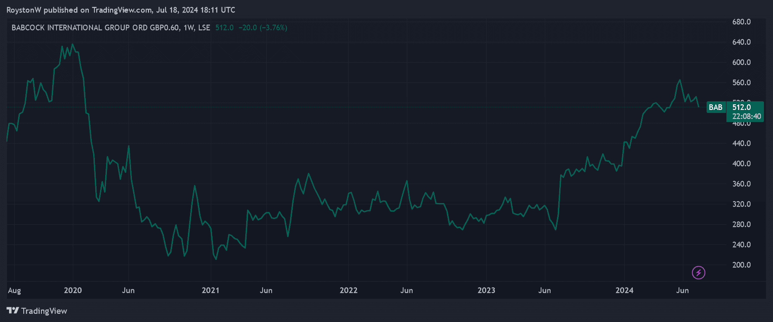This screenshot has width=773, height=322.
Task: Click the purple lightning bolt icon
Action: pos(698,272)
